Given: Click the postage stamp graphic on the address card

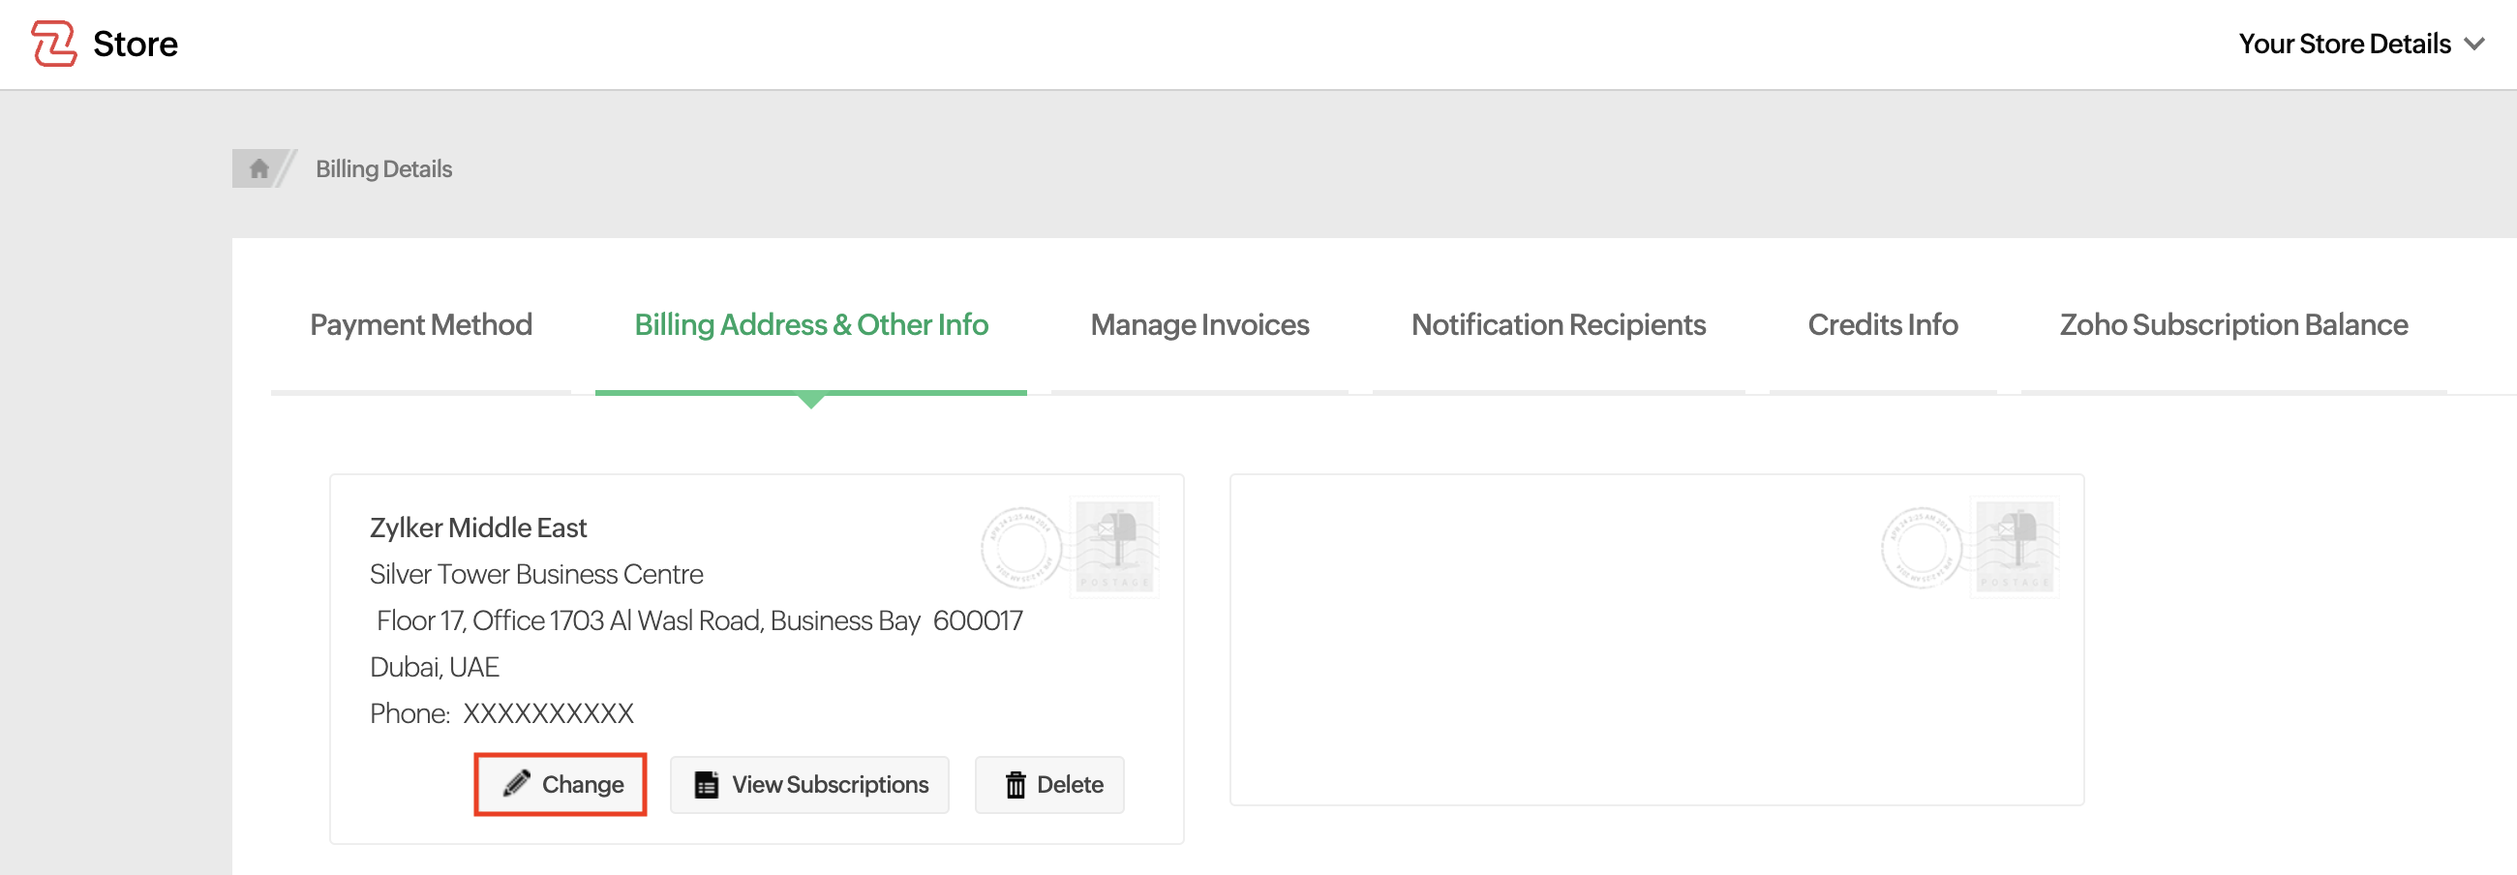Looking at the screenshot, I should click(x=1113, y=547).
